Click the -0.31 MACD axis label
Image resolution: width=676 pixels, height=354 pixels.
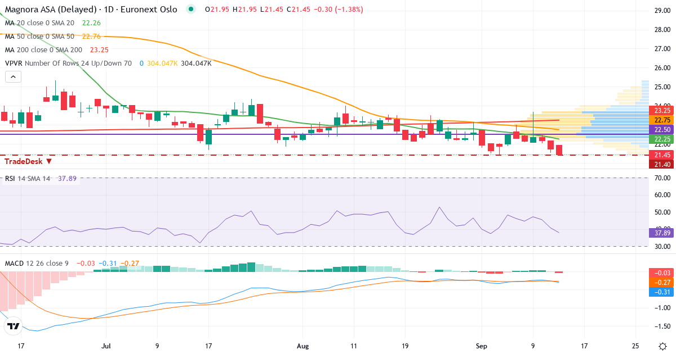tap(661, 292)
